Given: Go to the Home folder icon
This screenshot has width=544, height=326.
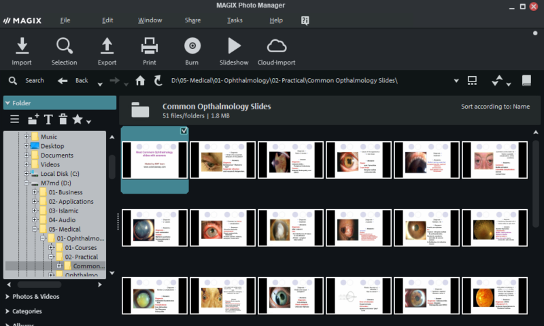Looking at the screenshot, I should click(x=140, y=81).
